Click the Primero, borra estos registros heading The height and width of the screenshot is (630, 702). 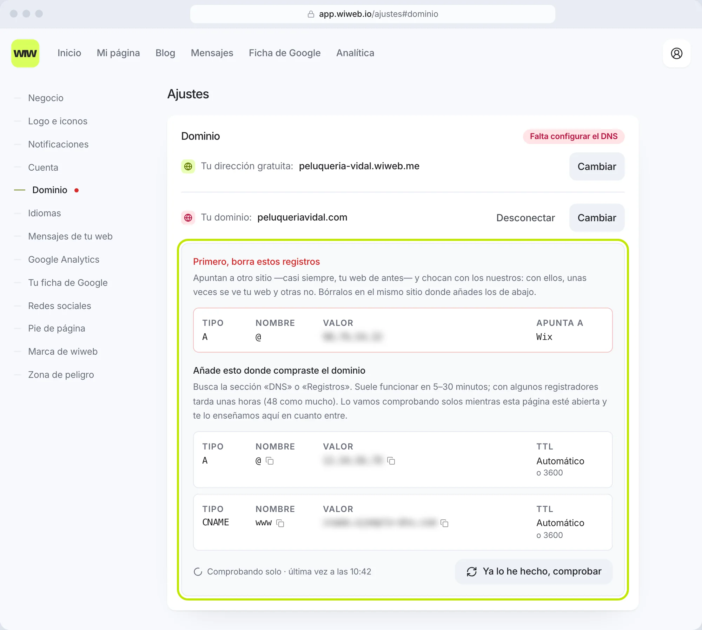pos(256,262)
